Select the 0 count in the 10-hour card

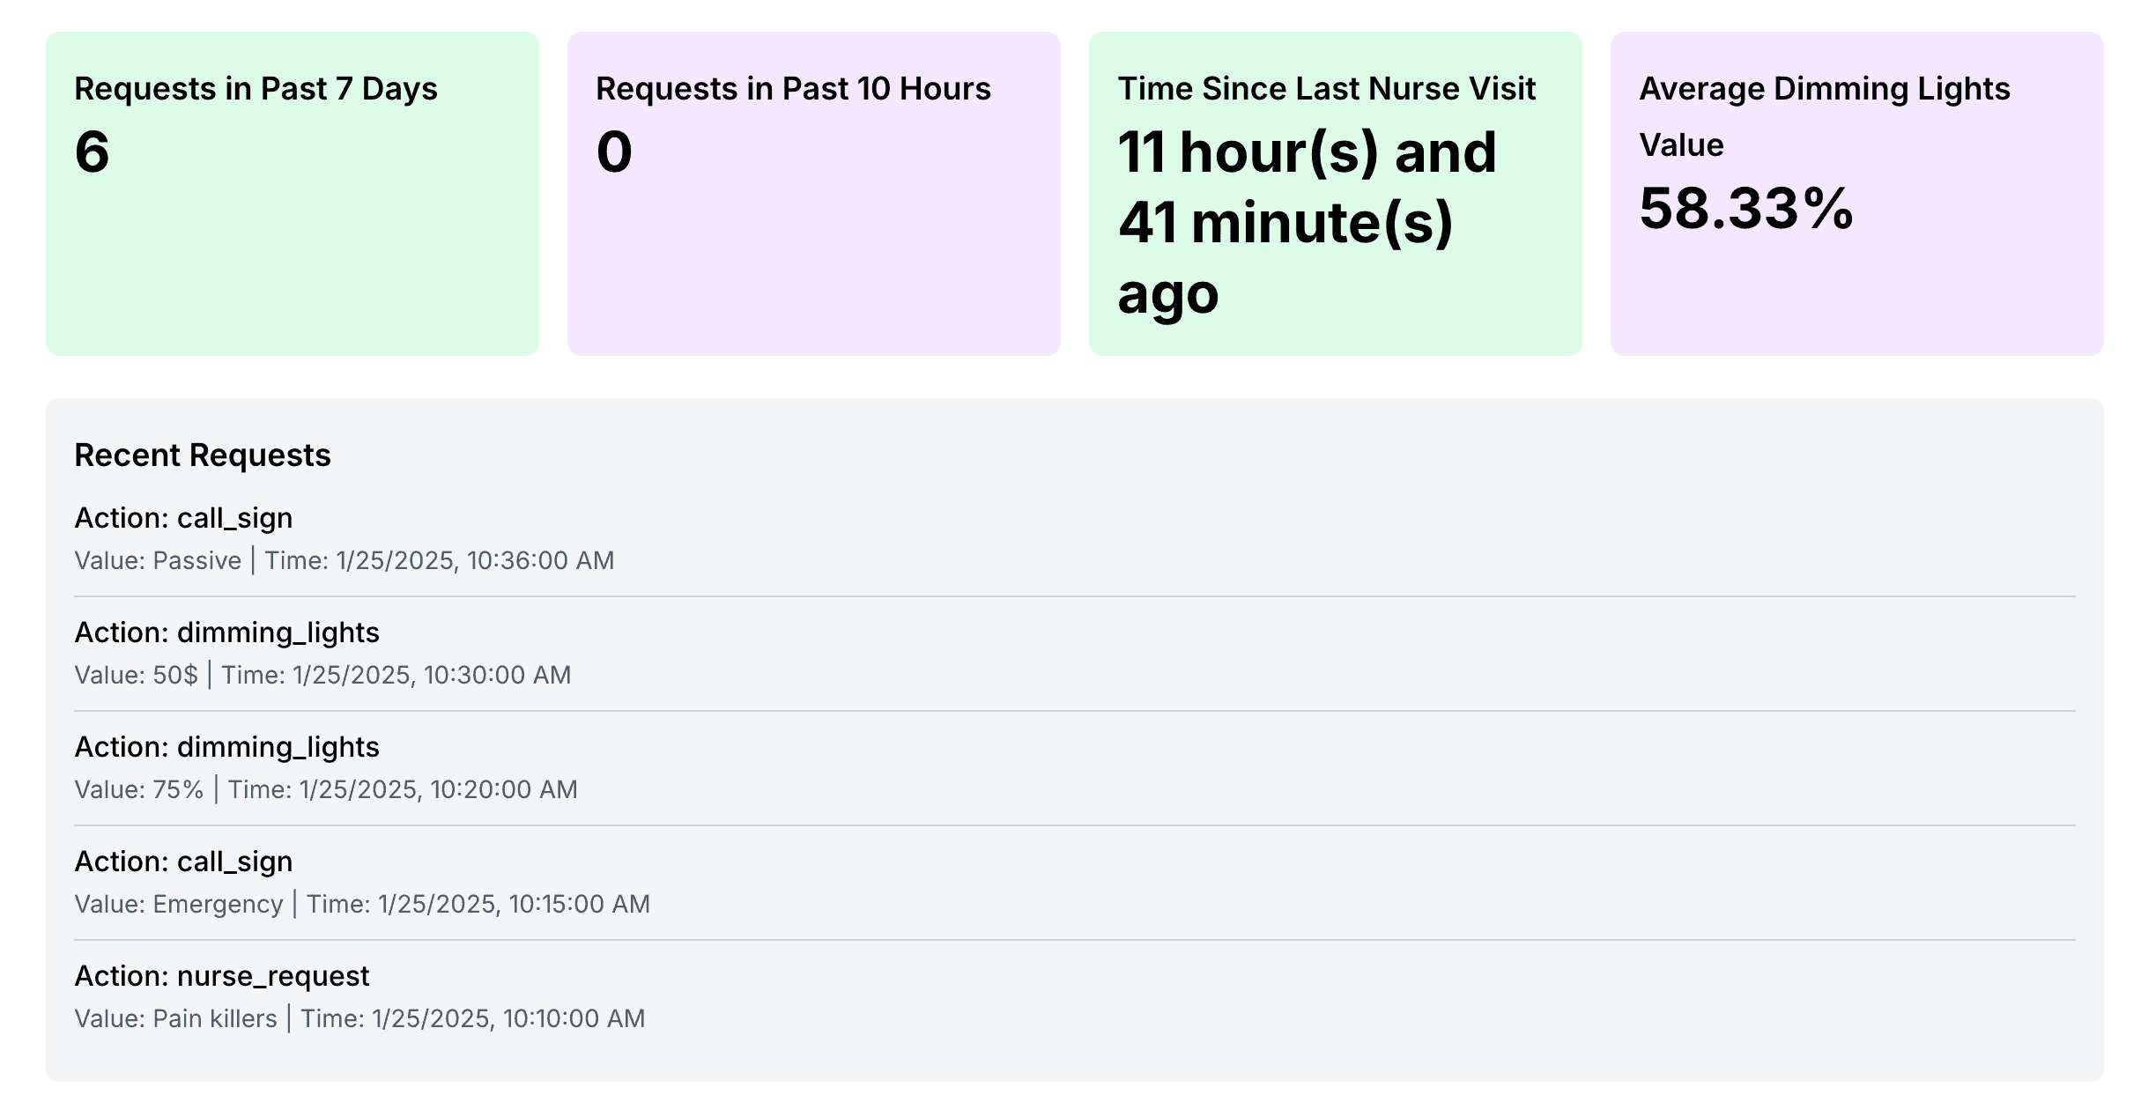614,152
